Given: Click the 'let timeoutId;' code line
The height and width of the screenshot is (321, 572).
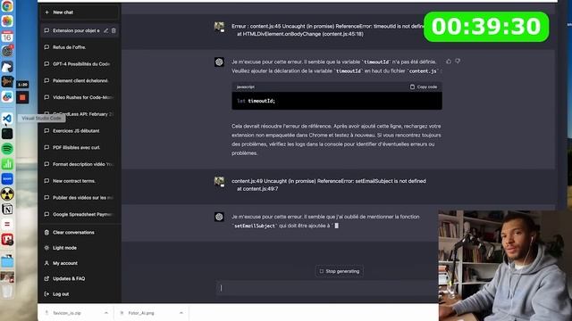Looking at the screenshot, I should tap(257, 101).
